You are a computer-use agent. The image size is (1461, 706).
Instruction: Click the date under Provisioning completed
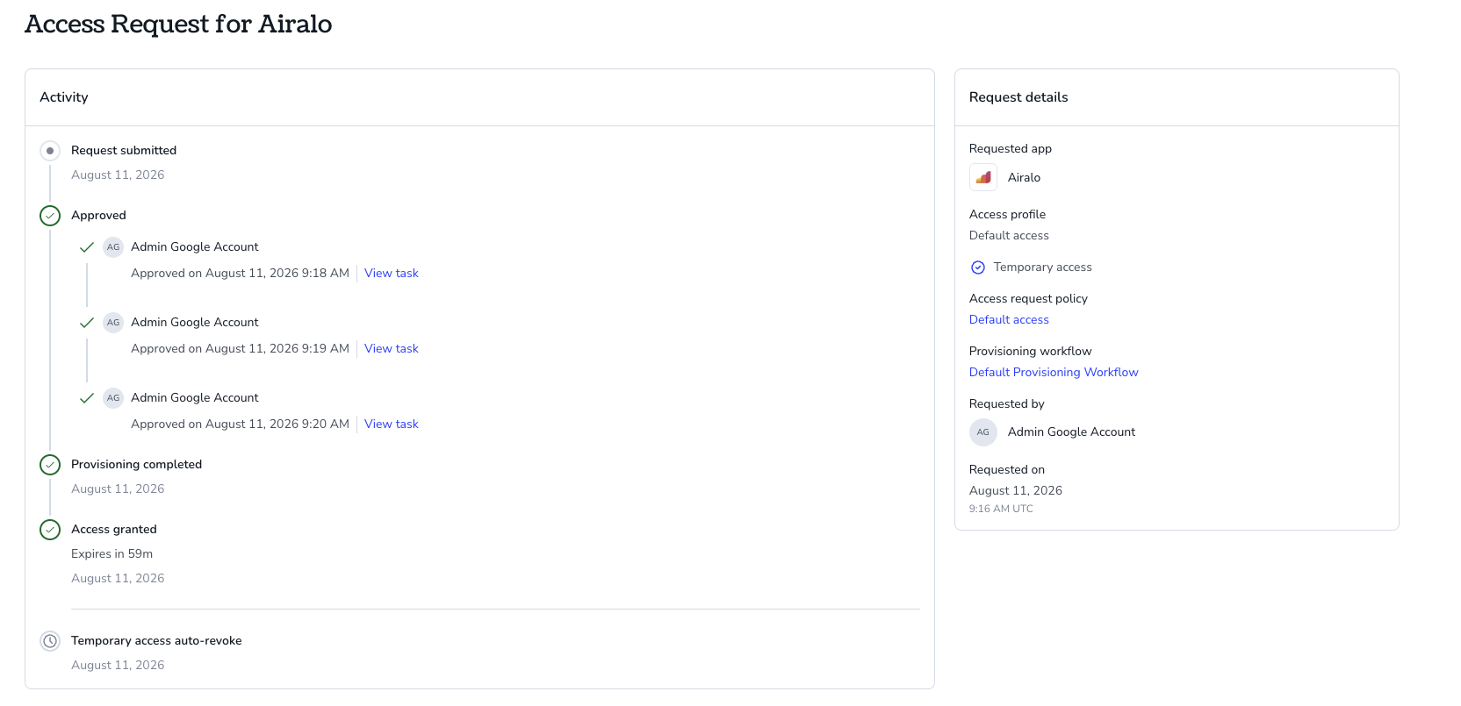pyautogui.click(x=118, y=489)
